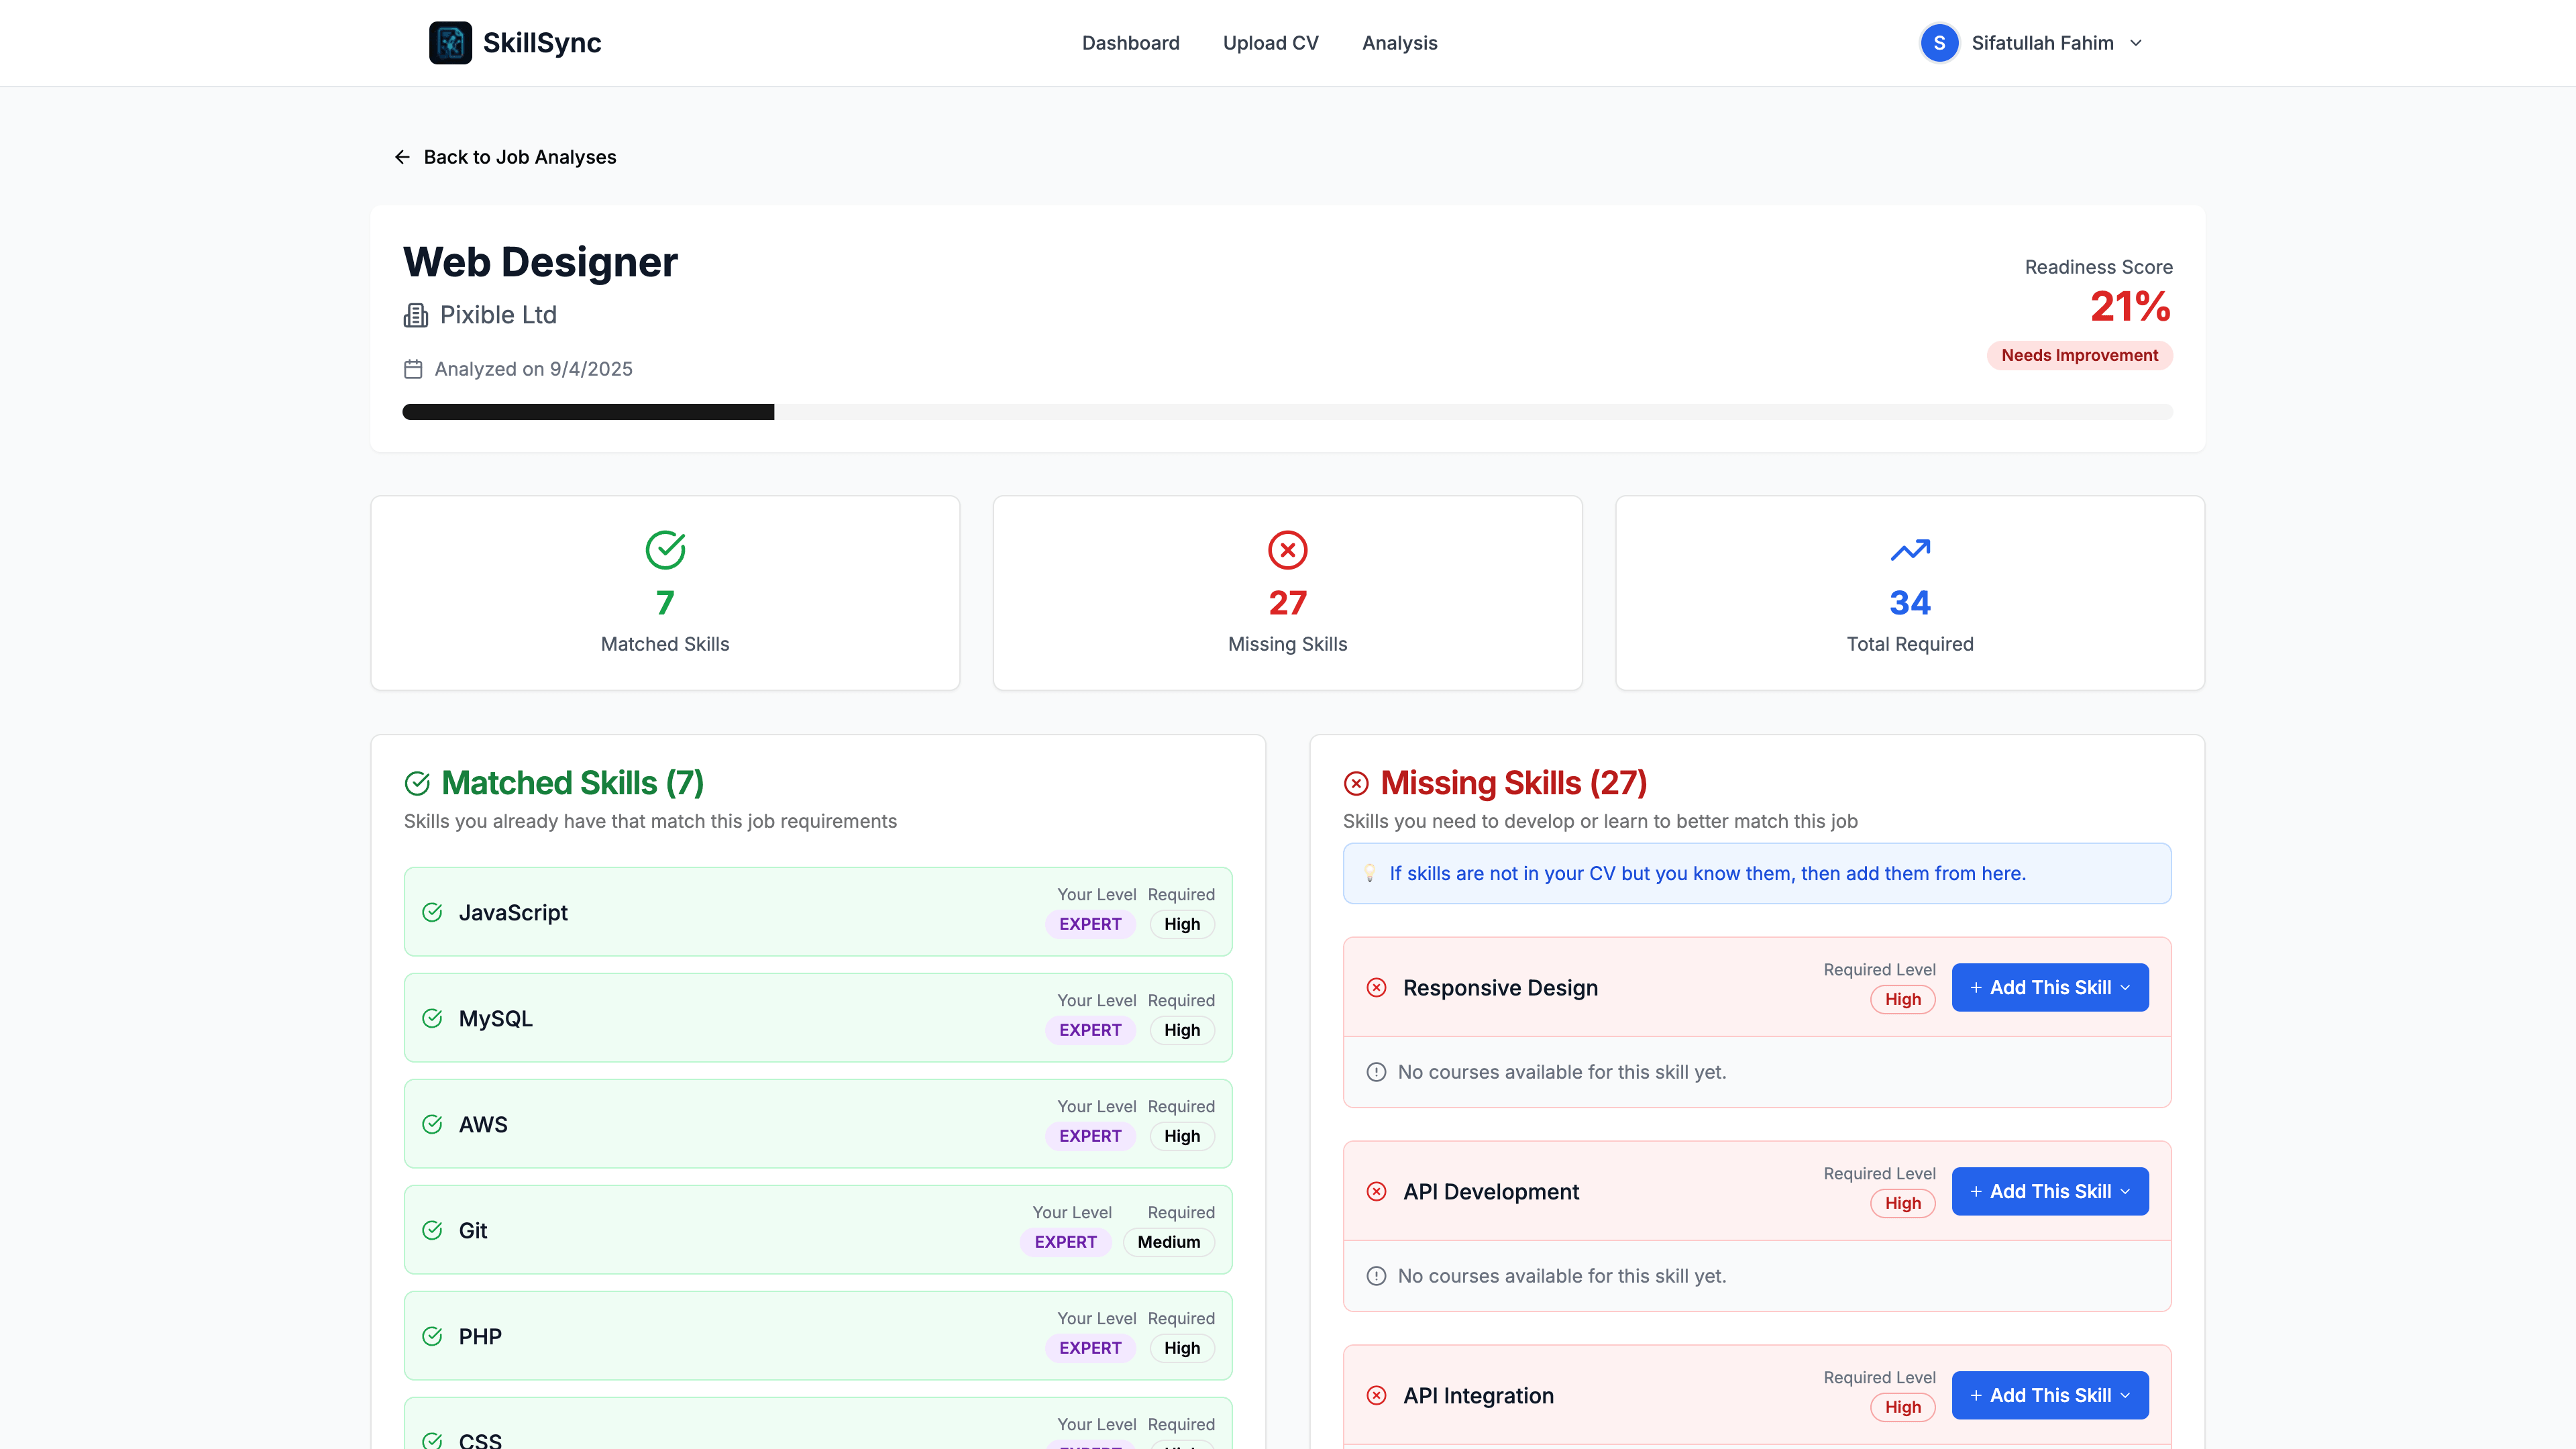Image resolution: width=2576 pixels, height=1449 pixels.
Task: Click the Pixible Ltd building icon
Action: click(415, 315)
